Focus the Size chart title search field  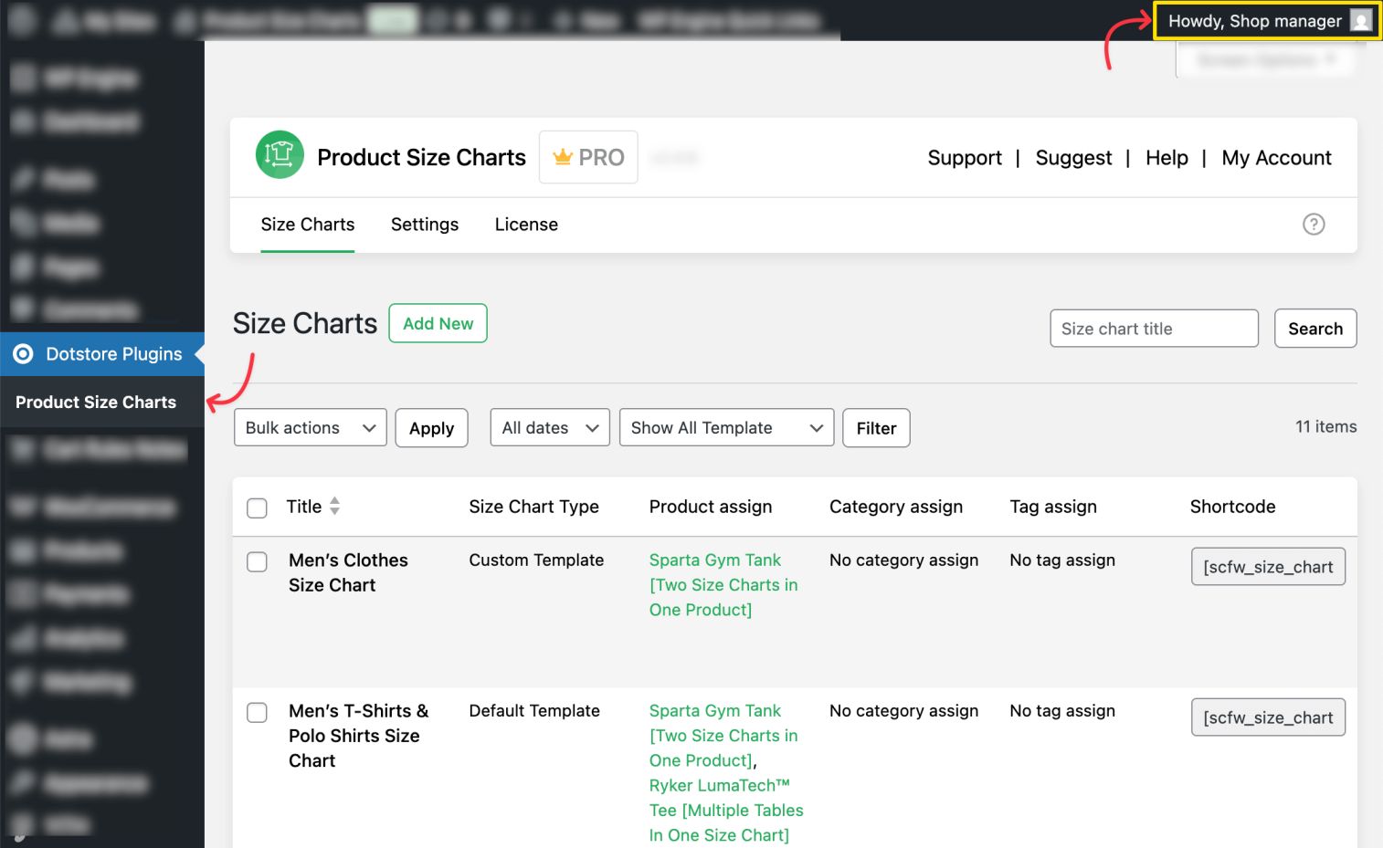1154,329
